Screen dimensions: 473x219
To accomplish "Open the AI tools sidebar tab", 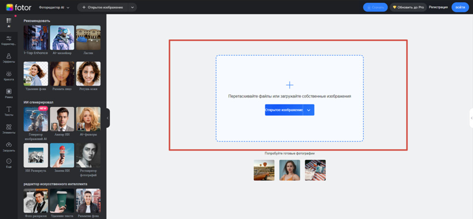I will tap(9, 23).
